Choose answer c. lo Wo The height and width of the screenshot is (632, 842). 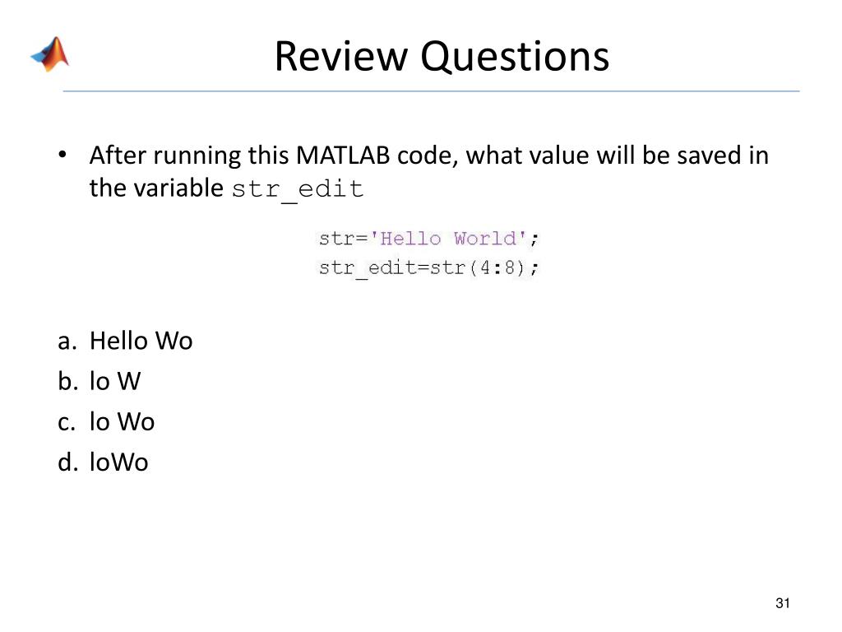(x=106, y=421)
